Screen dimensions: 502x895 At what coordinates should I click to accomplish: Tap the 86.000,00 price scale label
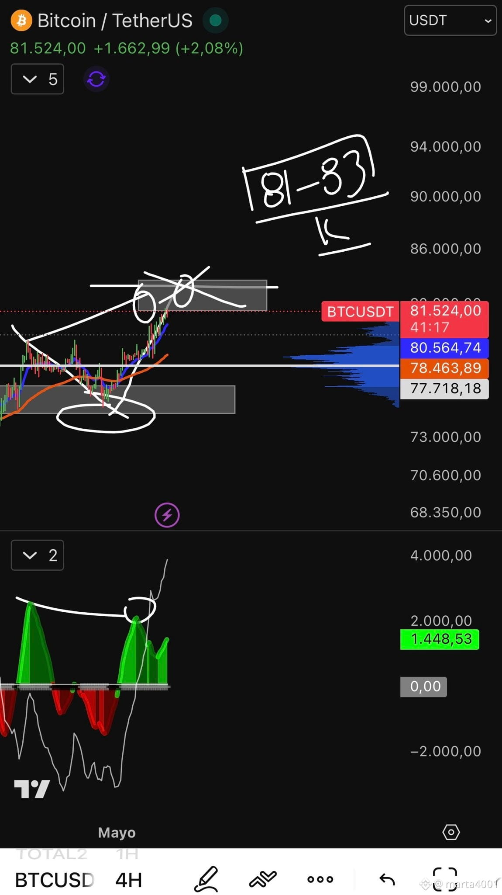pyautogui.click(x=445, y=249)
